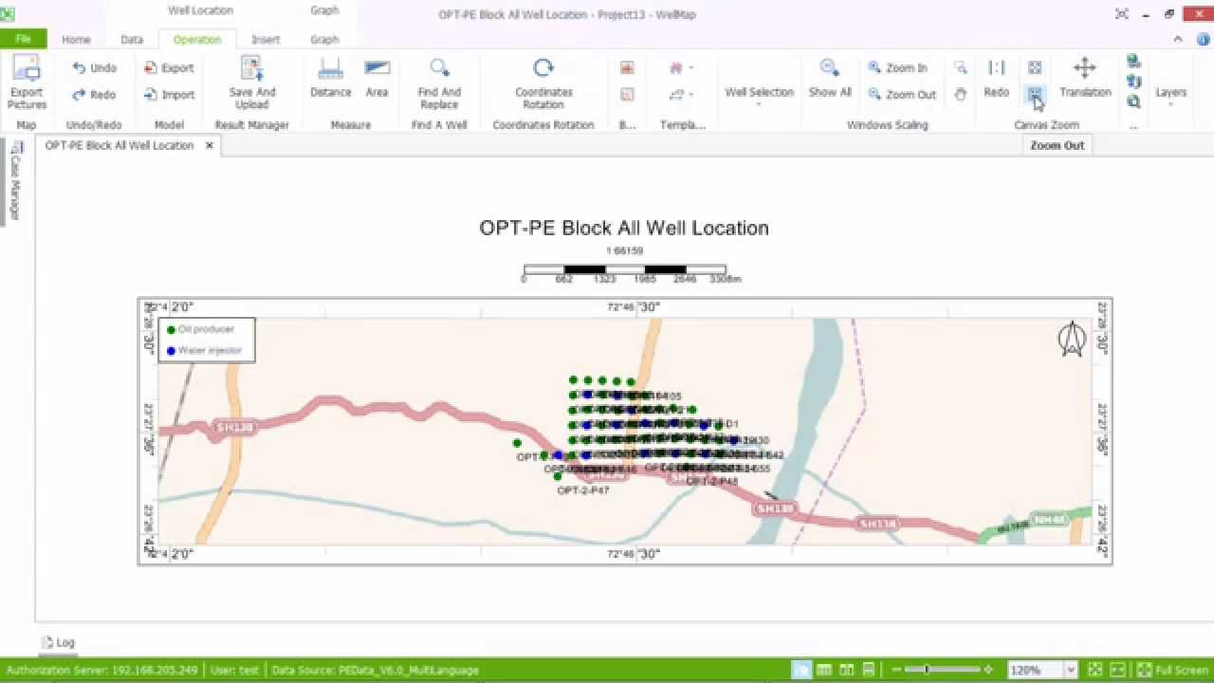1214x683 pixels.
Task: Click the Export Pictures icon
Action: tap(27, 82)
